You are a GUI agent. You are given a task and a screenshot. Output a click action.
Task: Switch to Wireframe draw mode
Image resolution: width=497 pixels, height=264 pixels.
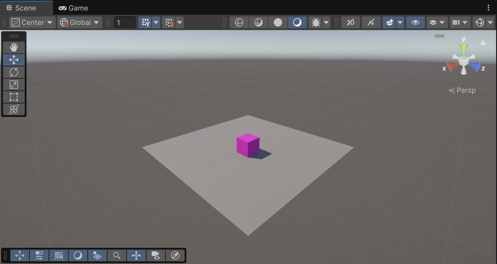[239, 22]
